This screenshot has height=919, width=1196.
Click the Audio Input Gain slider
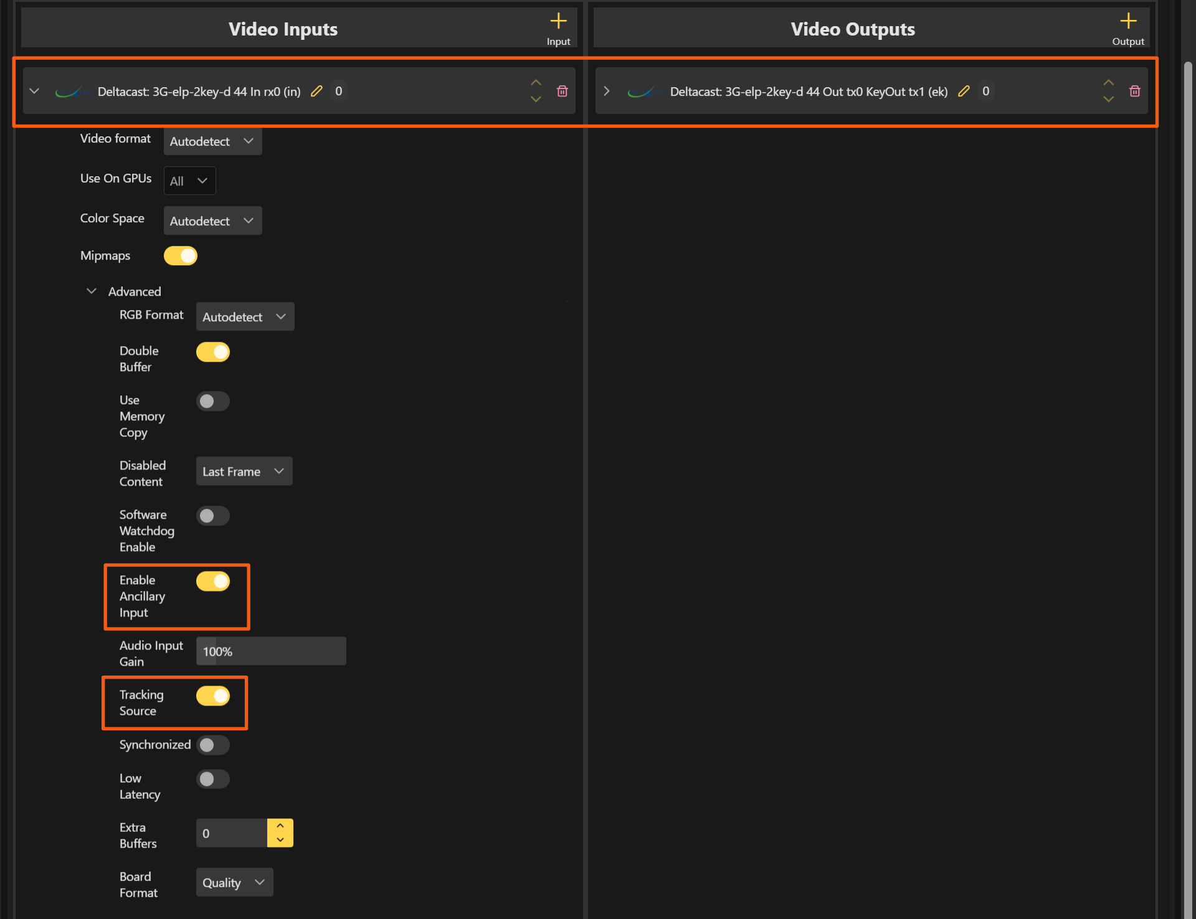(271, 651)
